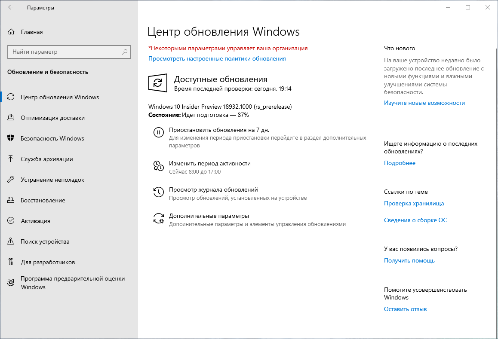498x339 pixels.
Task: Click the Активация checkmark icon
Action: (x=11, y=220)
